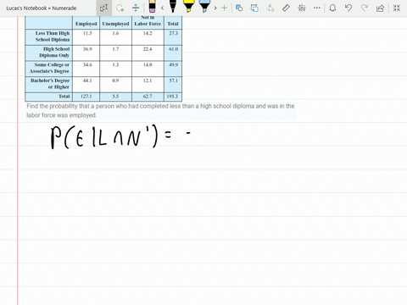Click the 36.9 cell in table

(87, 49)
